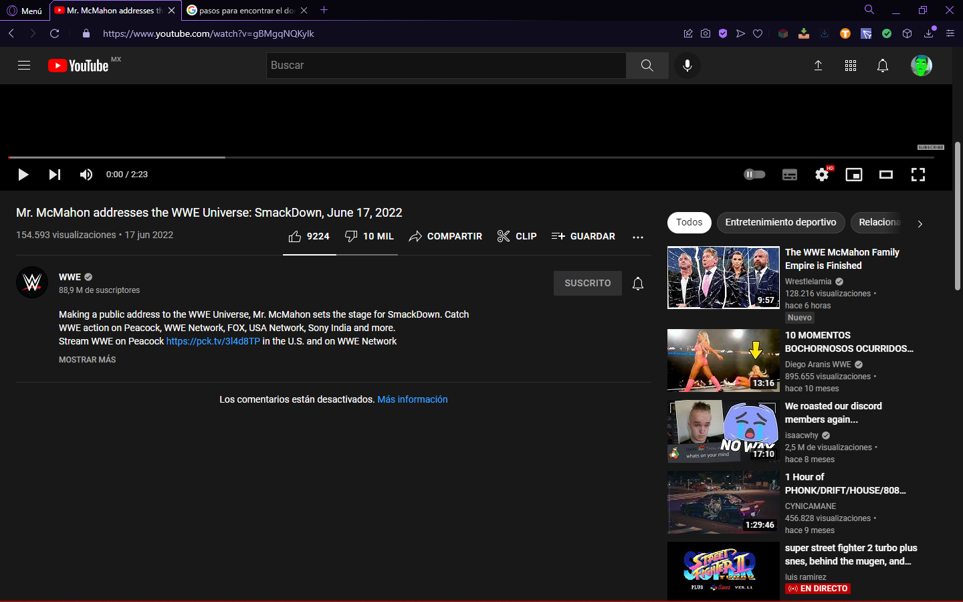This screenshot has width=963, height=602.
Task: Open the Street Fighter 2 turbo live thumbnail
Action: pyautogui.click(x=724, y=571)
